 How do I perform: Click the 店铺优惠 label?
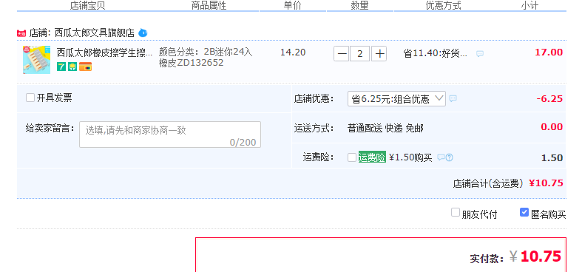coord(314,99)
